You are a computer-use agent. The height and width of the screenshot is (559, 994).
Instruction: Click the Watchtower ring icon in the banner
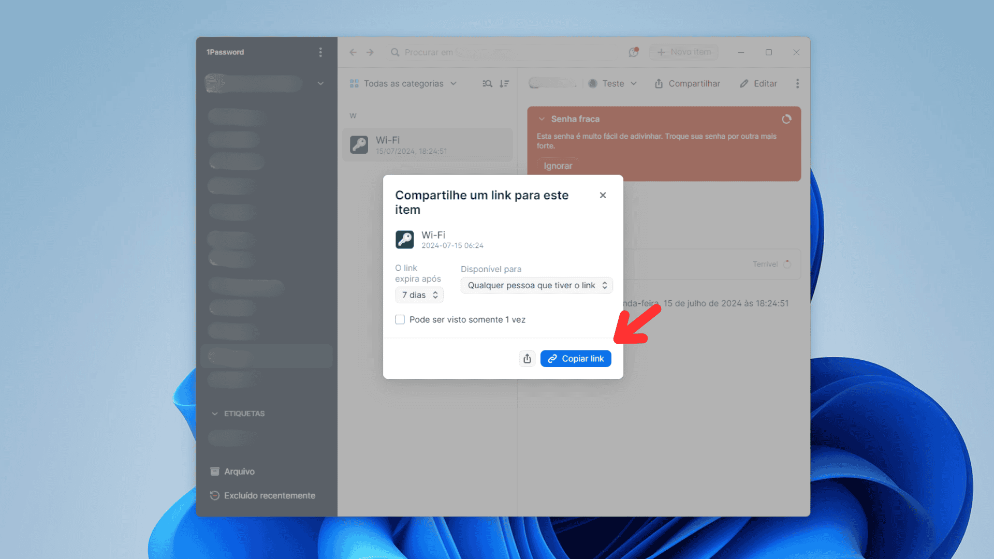[786, 119]
